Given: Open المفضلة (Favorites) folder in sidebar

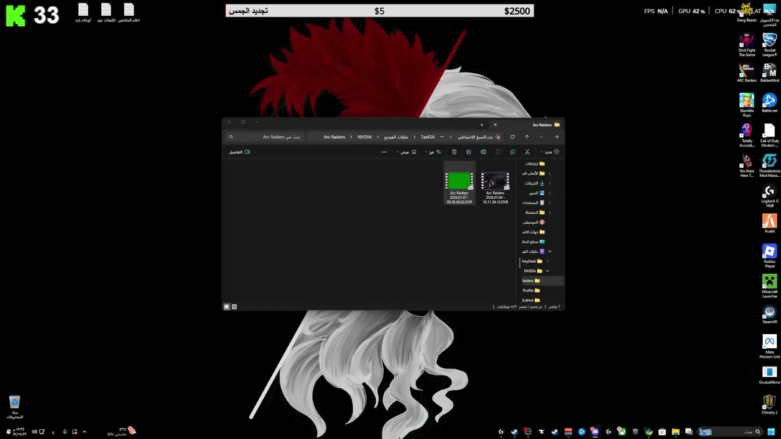Looking at the screenshot, I should click(535, 212).
